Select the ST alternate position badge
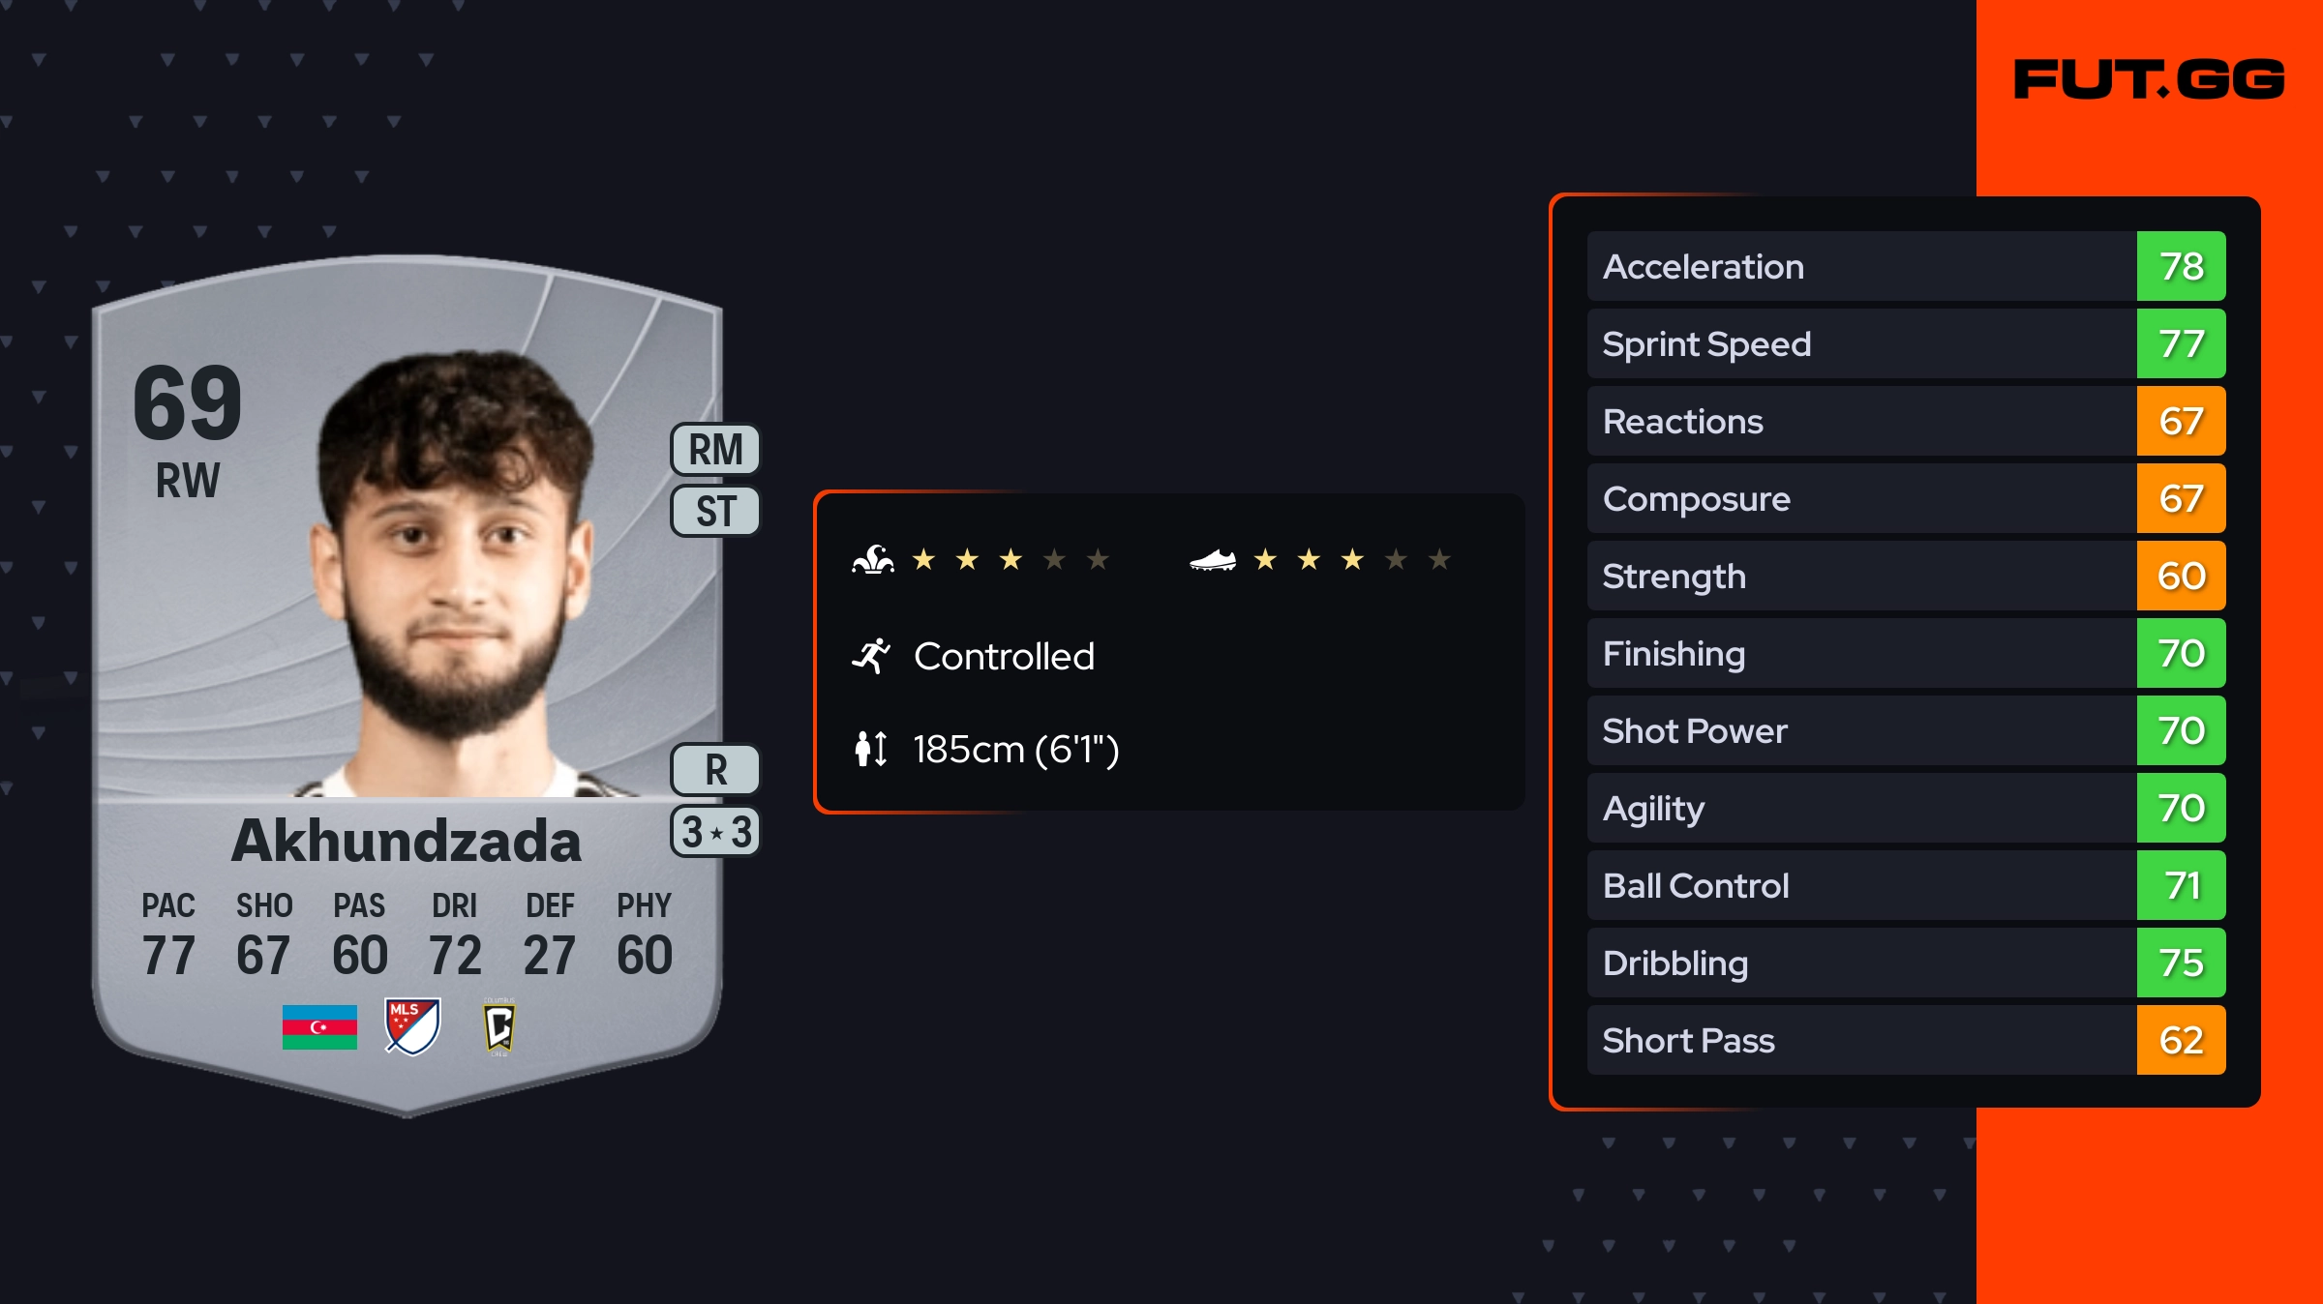The width and height of the screenshot is (2323, 1304). 715,511
